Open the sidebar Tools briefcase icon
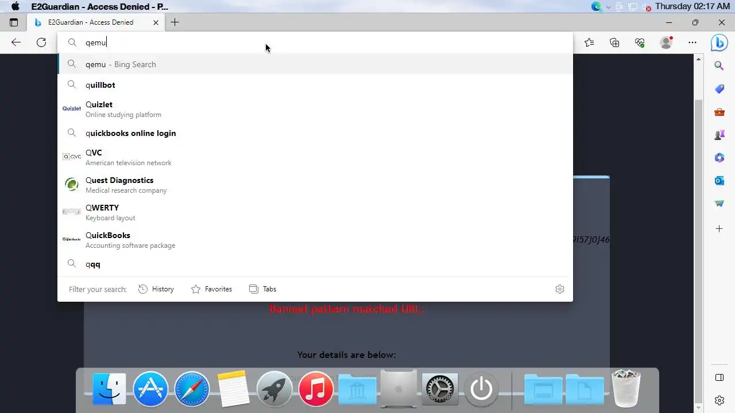 pos(719,112)
